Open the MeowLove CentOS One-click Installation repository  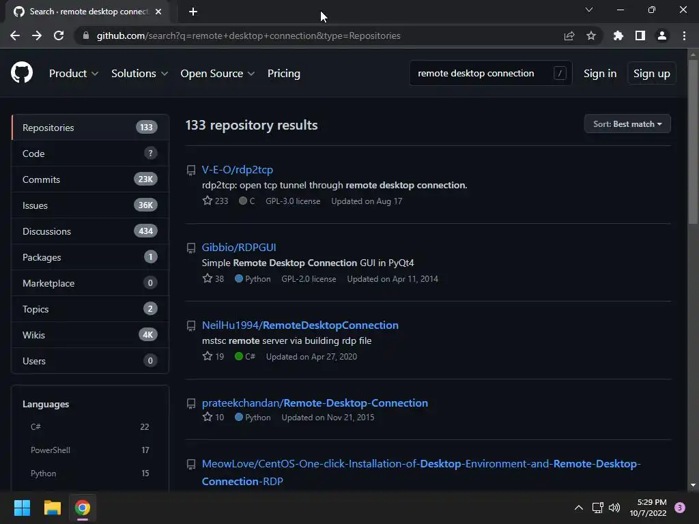coord(421,472)
